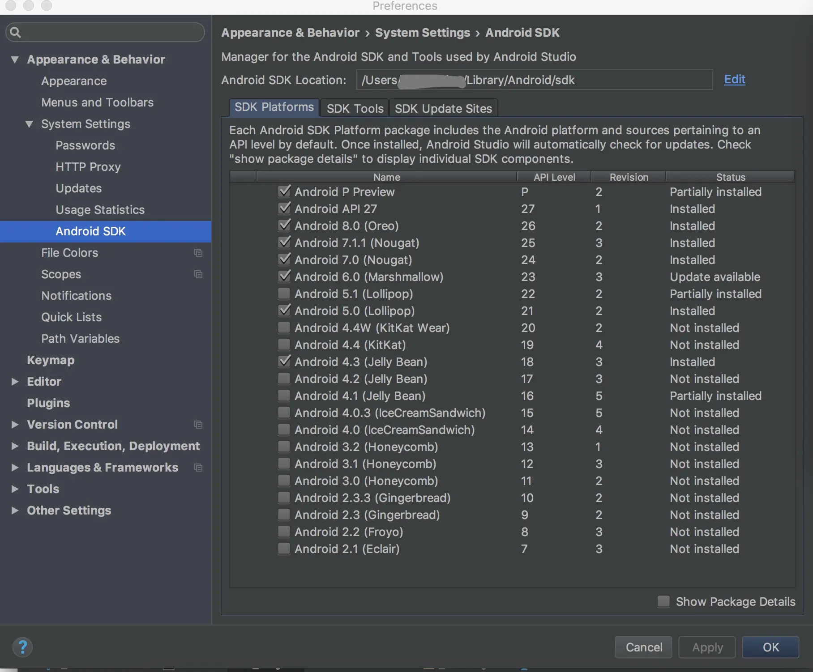The image size is (813, 672).
Task: Expand the Version Control section
Action: click(x=15, y=425)
